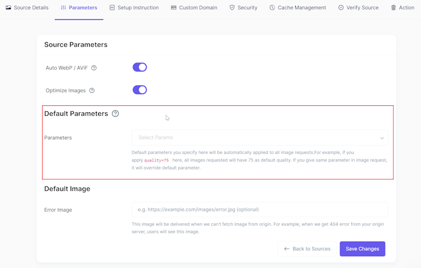The height and width of the screenshot is (268, 421).
Task: Switch to the Setup Instruction tab
Action: pos(134,8)
